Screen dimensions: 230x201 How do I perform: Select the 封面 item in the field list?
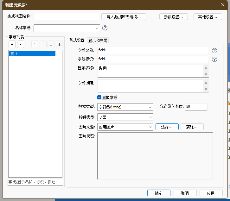point(32,53)
